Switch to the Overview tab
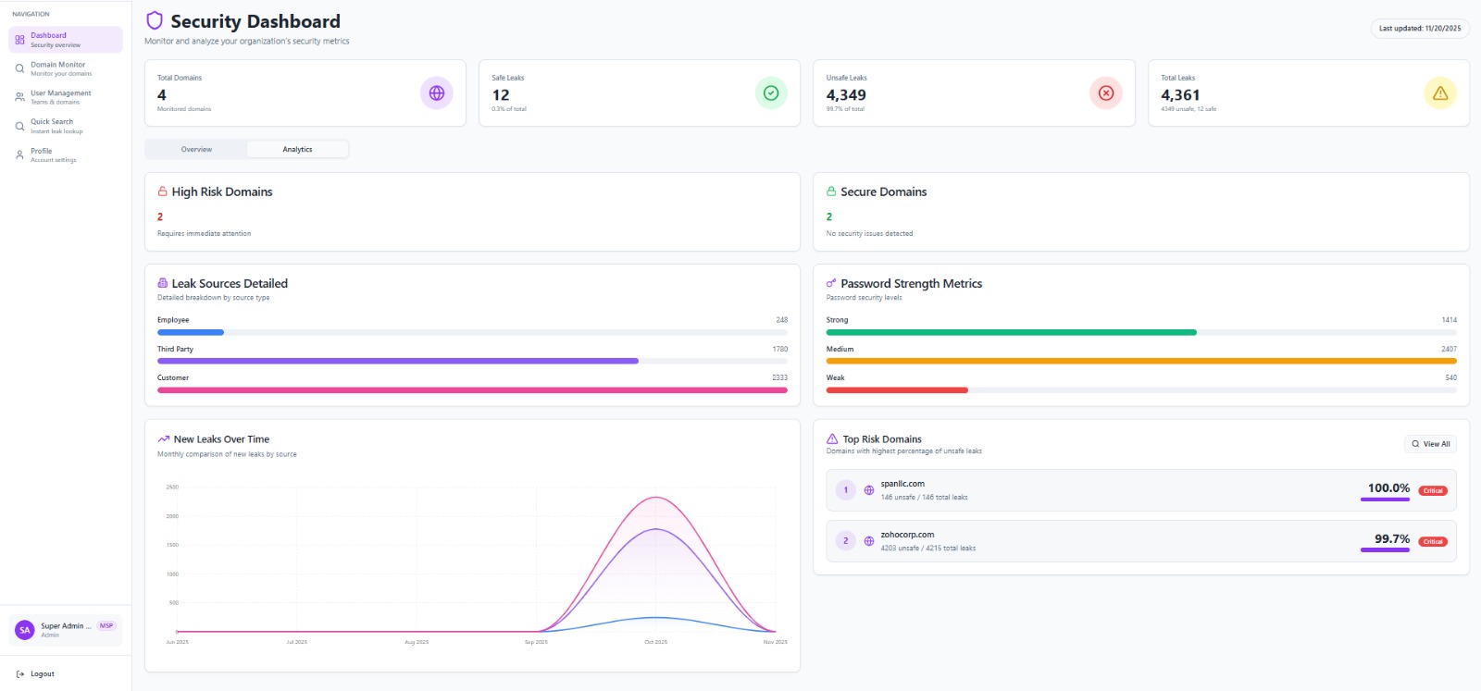This screenshot has width=1481, height=691. 196,149
